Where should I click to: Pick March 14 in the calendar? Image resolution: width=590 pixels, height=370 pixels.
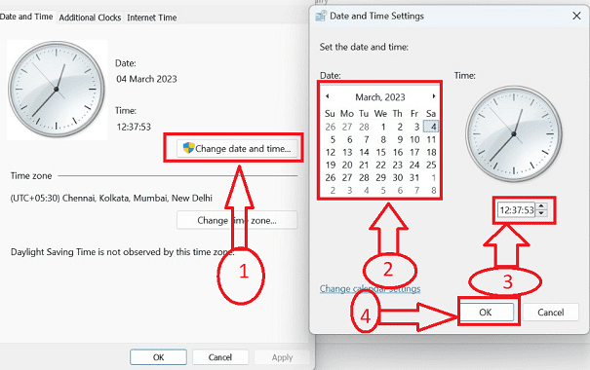tap(364, 152)
